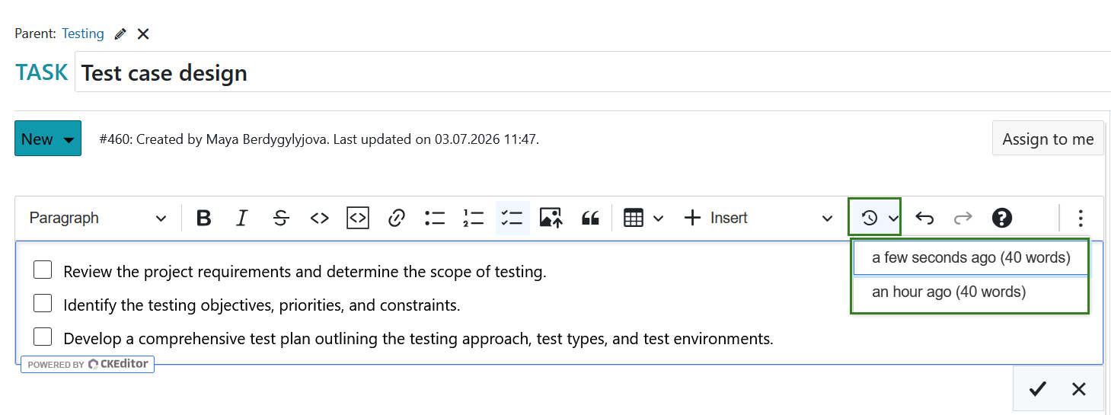Open the revision history dropdown
This screenshot has height=415, width=1111.
coord(874,218)
